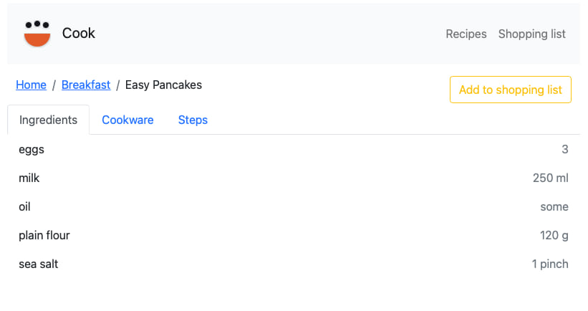Viewport: 588px width, 311px height.
Task: Go to Home breadcrumb link
Action: [31, 85]
